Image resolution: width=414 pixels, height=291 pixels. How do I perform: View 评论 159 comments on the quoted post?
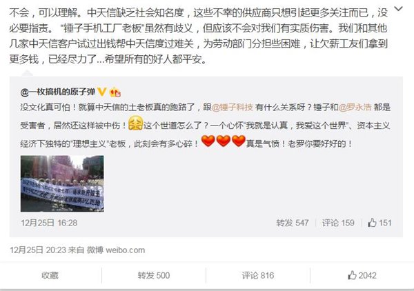[338, 223]
